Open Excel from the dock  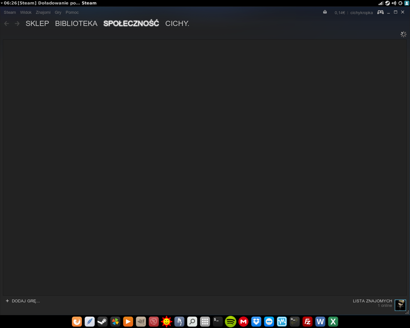coord(333,321)
